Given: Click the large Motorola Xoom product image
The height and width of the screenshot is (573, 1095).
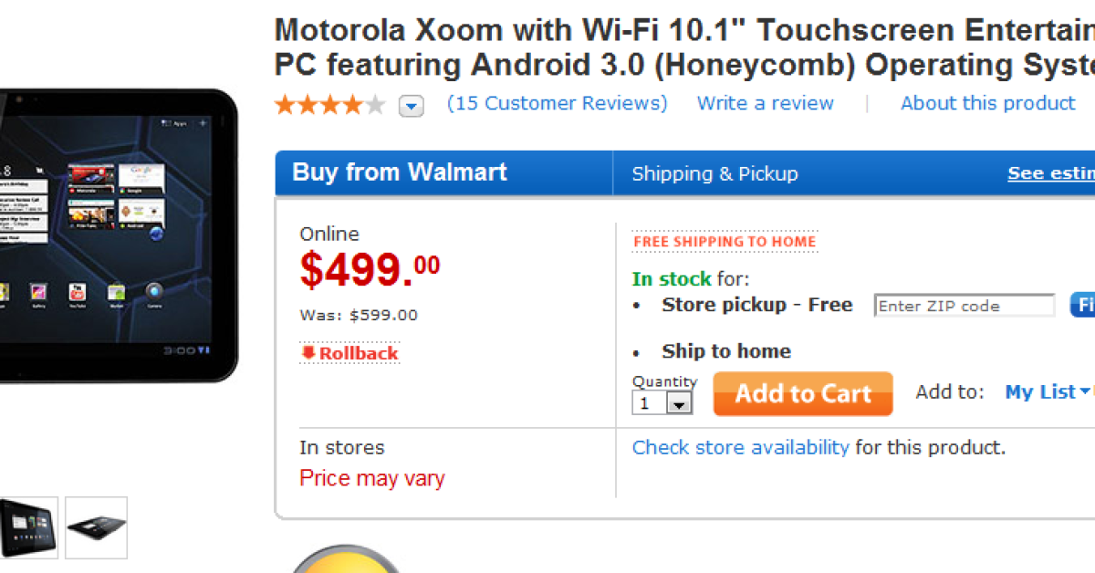Looking at the screenshot, I should [x=114, y=234].
